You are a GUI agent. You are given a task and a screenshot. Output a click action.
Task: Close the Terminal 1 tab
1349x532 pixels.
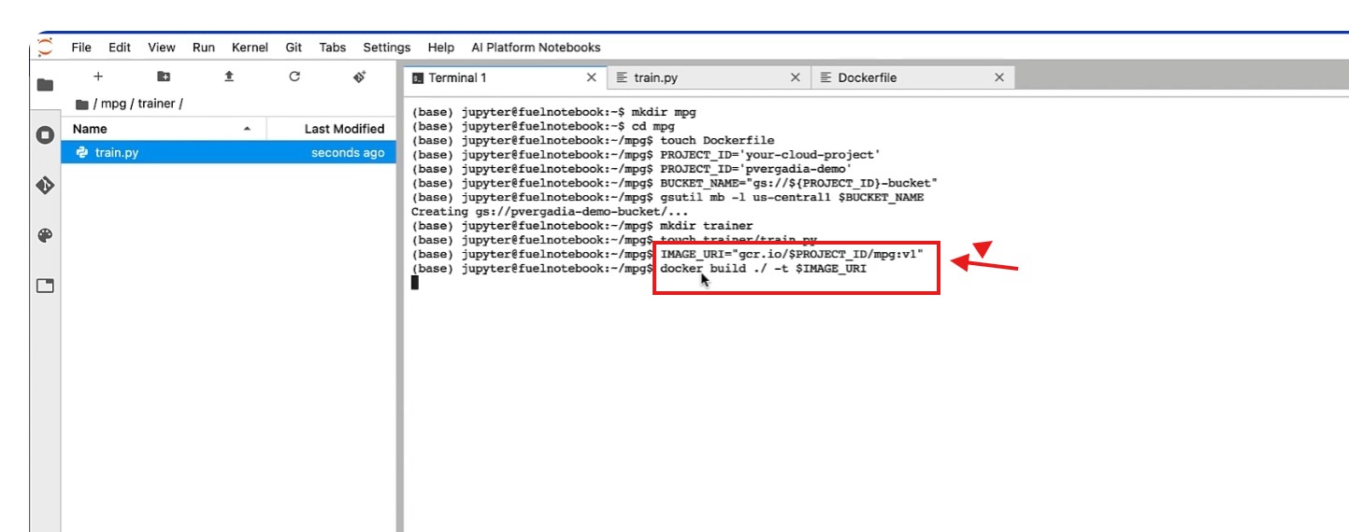(x=591, y=77)
